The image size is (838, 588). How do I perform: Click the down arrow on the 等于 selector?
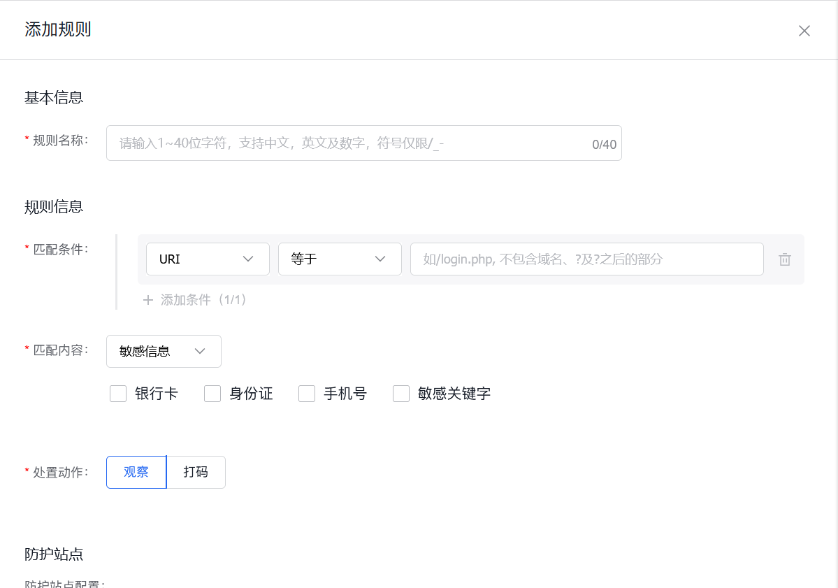380,259
